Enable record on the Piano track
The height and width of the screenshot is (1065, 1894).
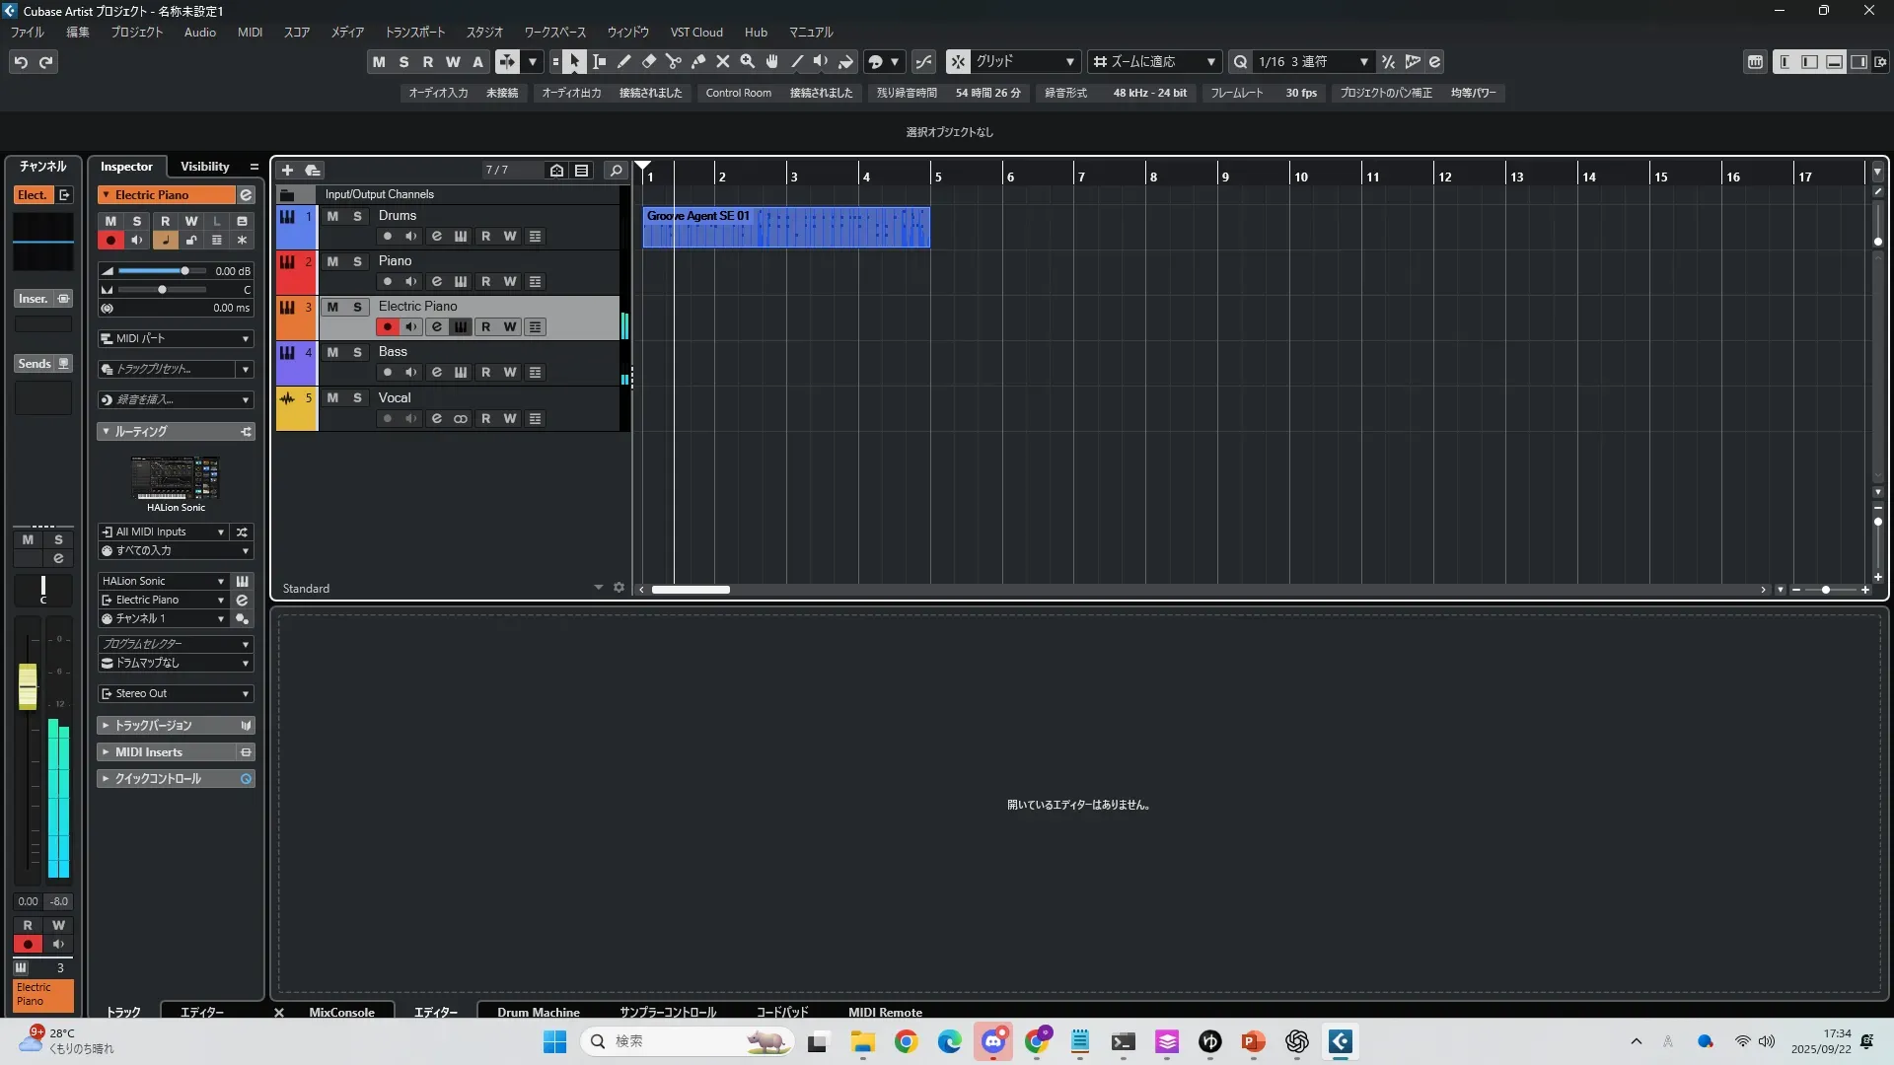pyautogui.click(x=388, y=282)
